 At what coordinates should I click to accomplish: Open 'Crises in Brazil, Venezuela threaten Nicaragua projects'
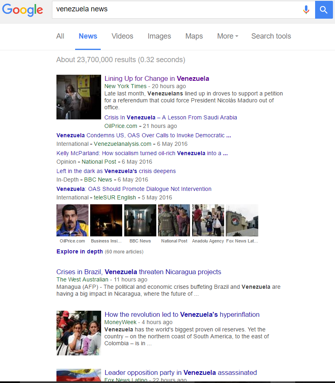point(139,272)
